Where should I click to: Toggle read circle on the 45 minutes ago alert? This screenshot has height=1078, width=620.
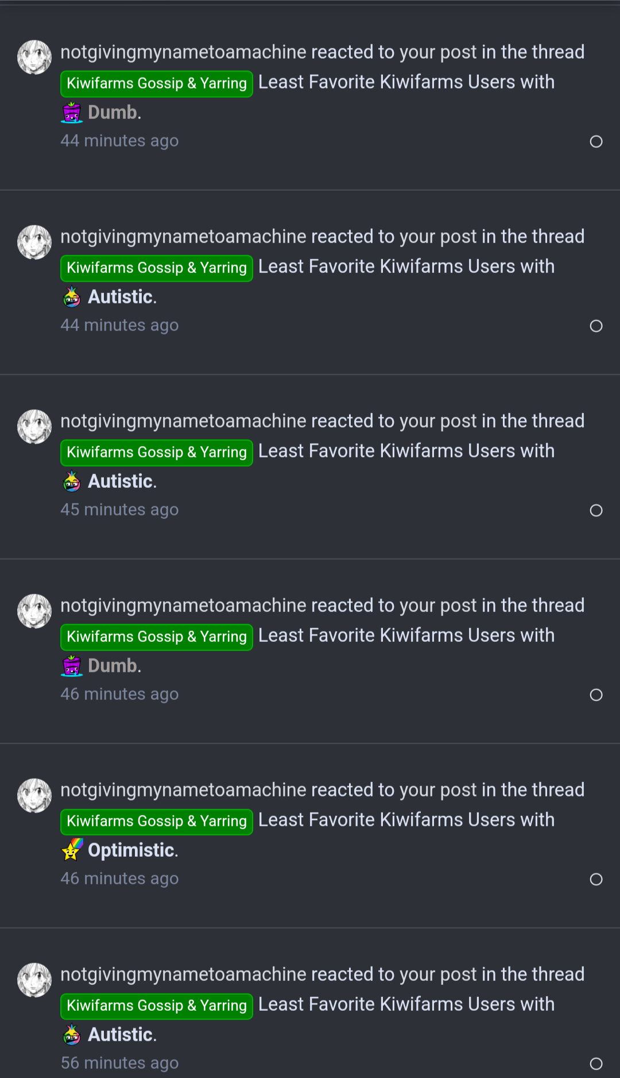pos(596,510)
